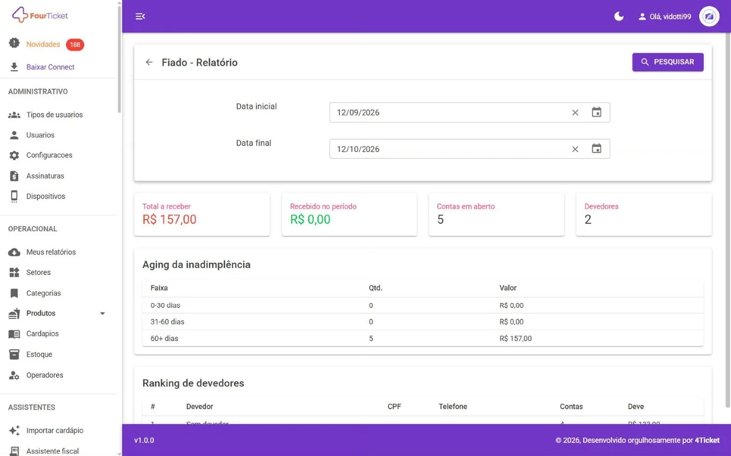Click the PESQUISAR button
This screenshot has height=456, width=731.
pyautogui.click(x=668, y=62)
